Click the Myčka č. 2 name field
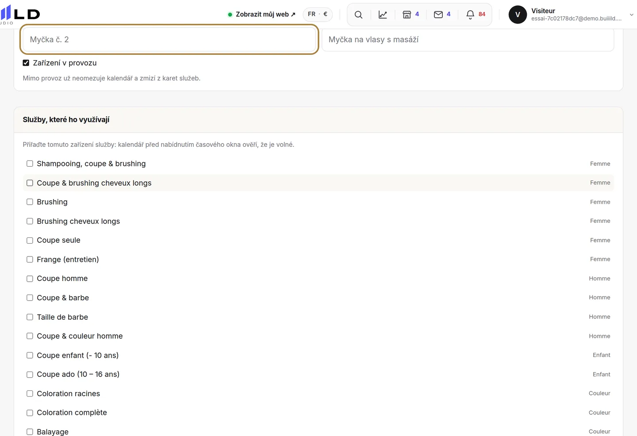The height and width of the screenshot is (436, 637). tap(169, 39)
